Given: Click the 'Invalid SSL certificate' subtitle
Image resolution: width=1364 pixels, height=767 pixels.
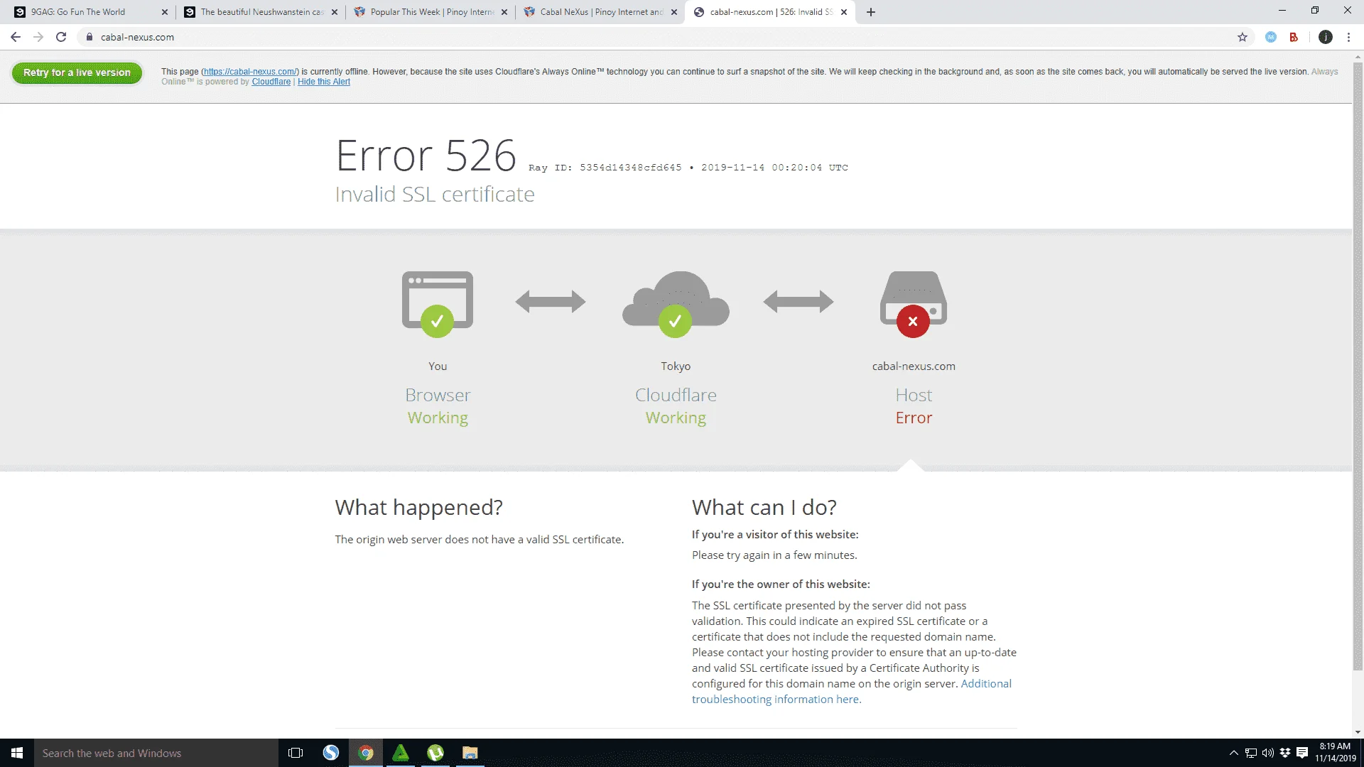Looking at the screenshot, I should point(435,194).
